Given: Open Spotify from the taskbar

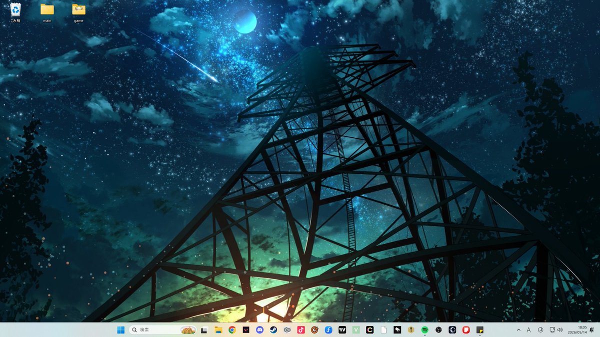Looking at the screenshot, I should (x=424, y=330).
